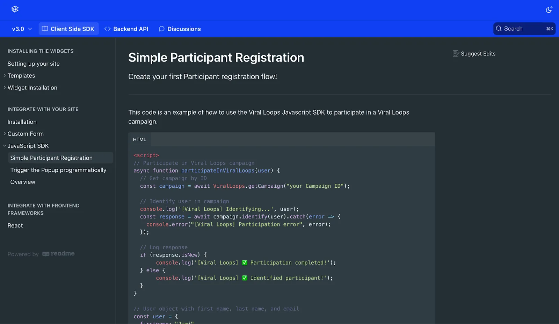Image resolution: width=559 pixels, height=324 pixels.
Task: Select the HTML code tab
Action: 139,139
